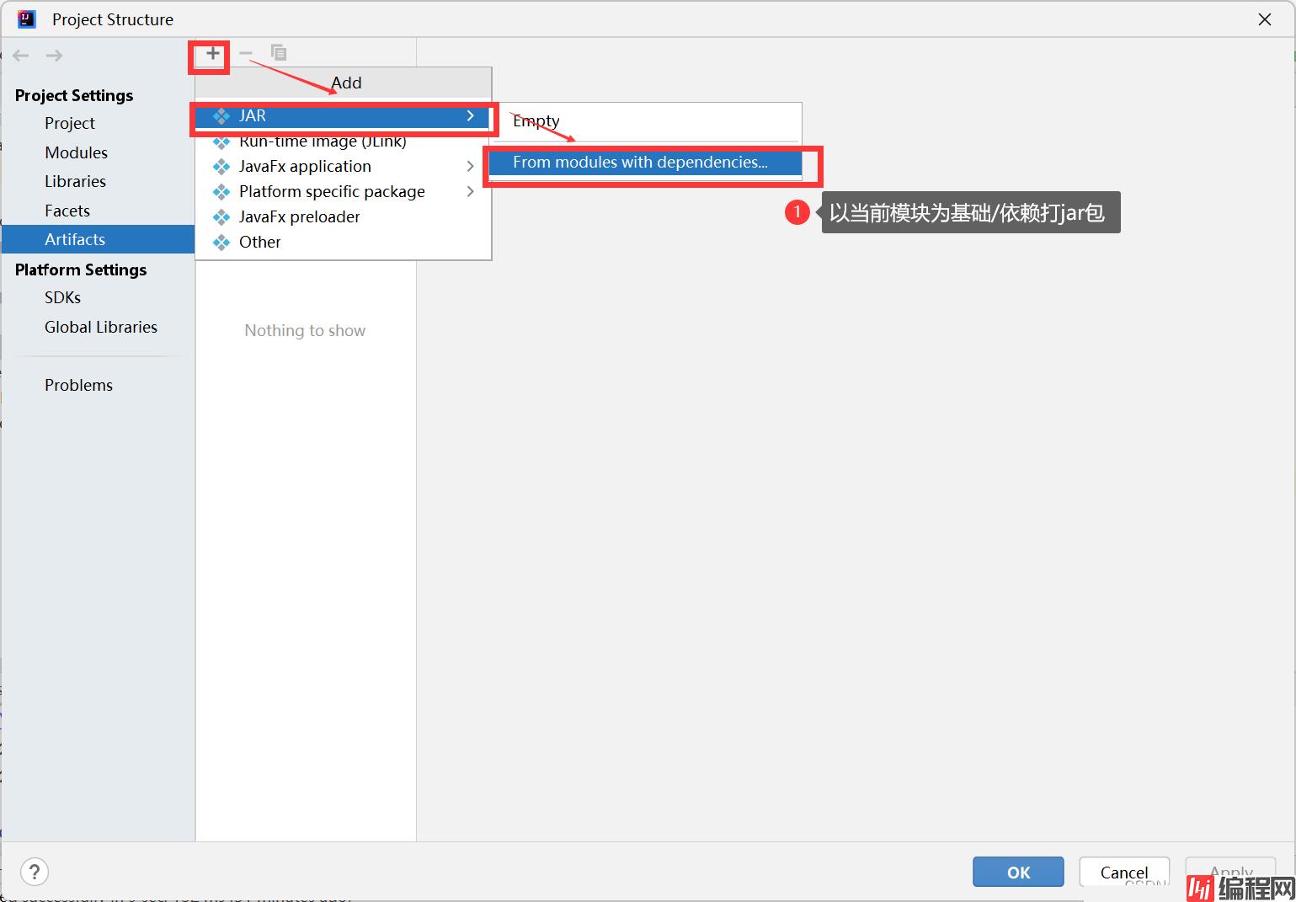The width and height of the screenshot is (1296, 902).
Task: Click the Copy artifact icon
Action: point(279,53)
